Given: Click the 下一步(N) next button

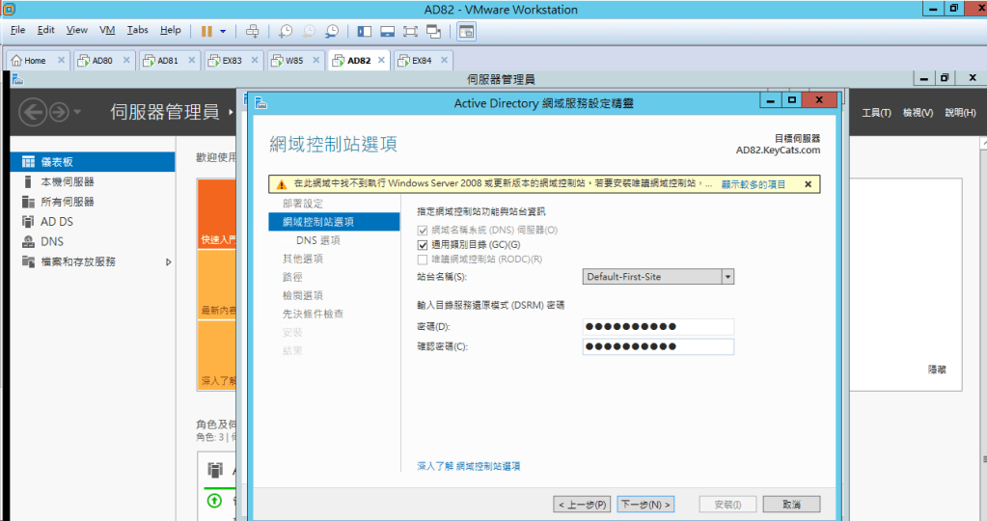Looking at the screenshot, I should [645, 505].
